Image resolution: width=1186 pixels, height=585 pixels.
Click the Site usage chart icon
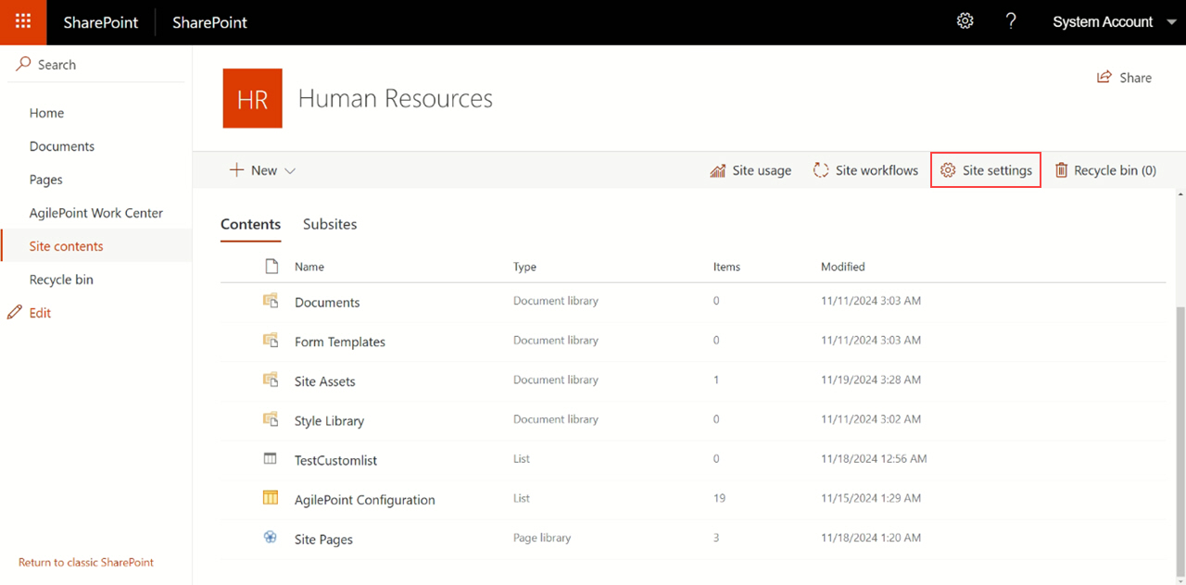[x=718, y=170]
